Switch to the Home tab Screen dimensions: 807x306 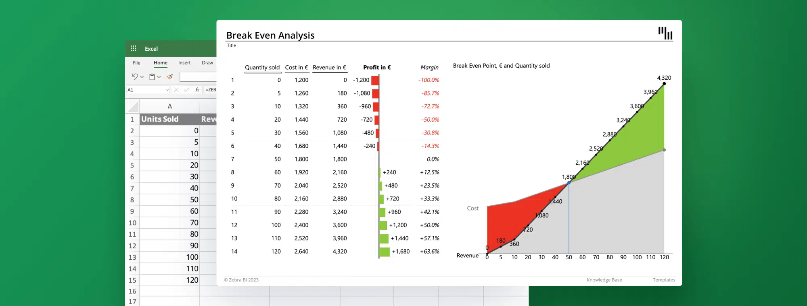click(161, 63)
